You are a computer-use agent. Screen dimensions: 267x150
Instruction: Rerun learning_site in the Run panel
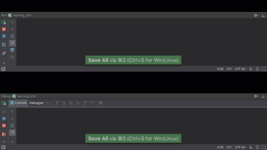coord(4,22)
